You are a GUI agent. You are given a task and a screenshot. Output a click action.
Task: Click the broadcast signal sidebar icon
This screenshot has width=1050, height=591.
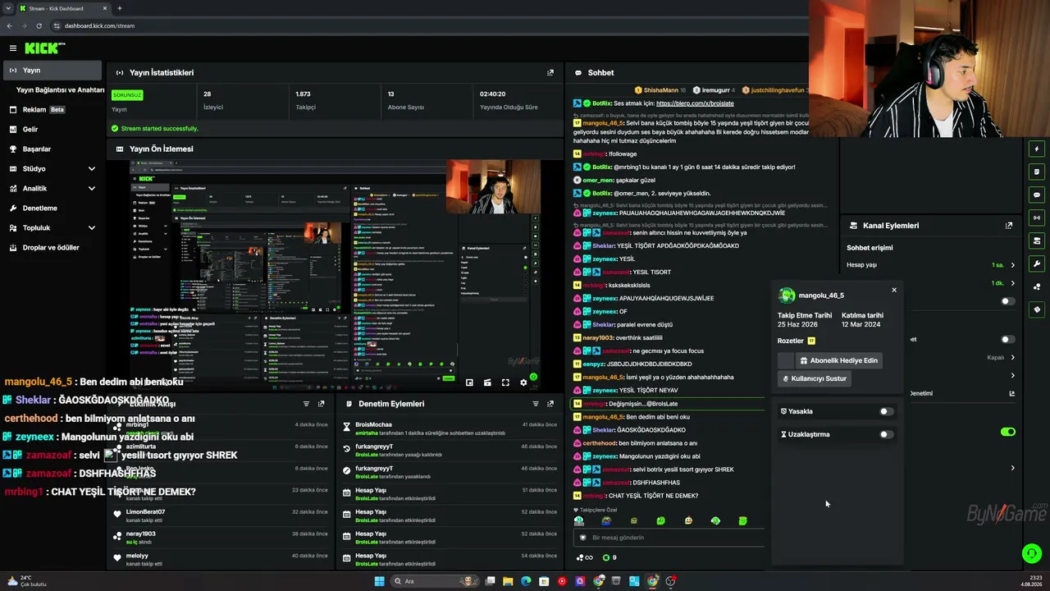click(x=1037, y=218)
